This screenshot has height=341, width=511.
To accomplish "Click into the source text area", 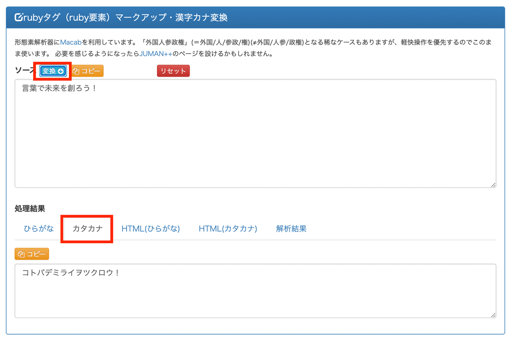I will pyautogui.click(x=255, y=134).
